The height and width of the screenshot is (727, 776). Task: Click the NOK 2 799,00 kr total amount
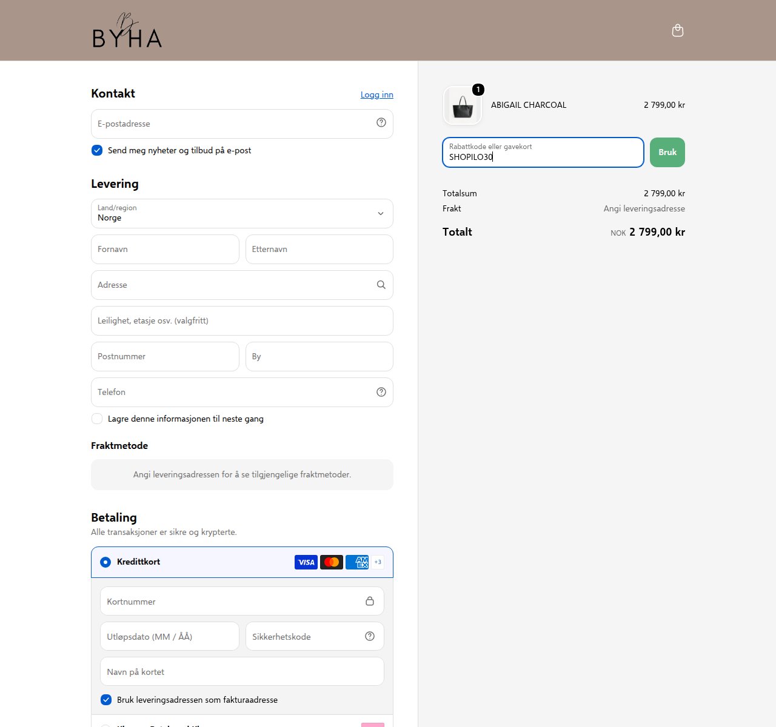click(647, 232)
